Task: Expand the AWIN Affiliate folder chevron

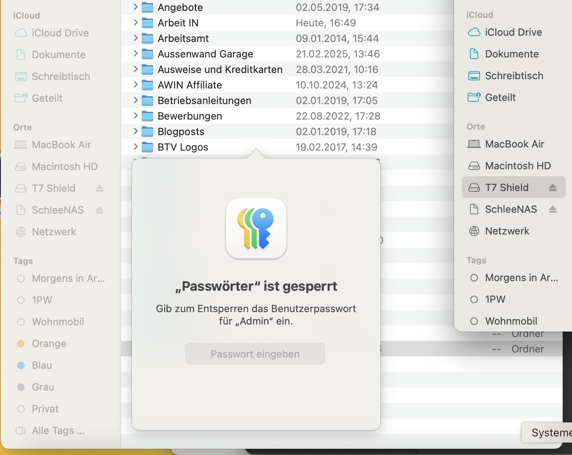Action: pyautogui.click(x=135, y=85)
